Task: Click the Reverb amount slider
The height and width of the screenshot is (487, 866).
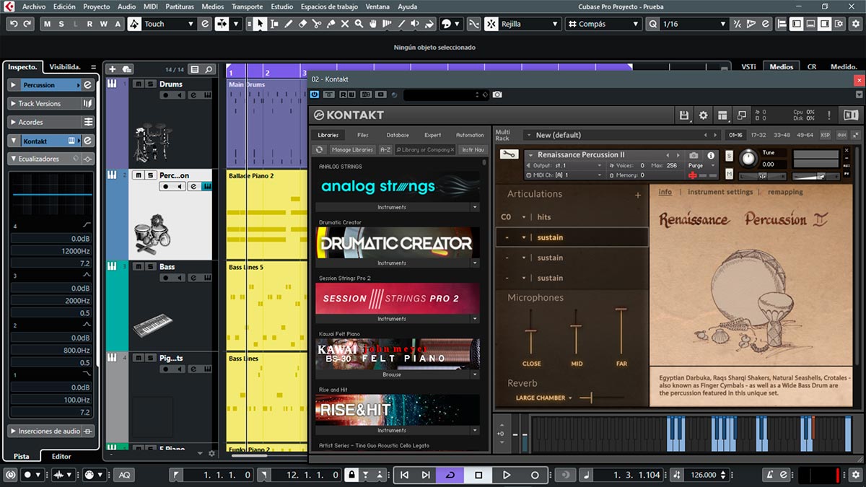Action: point(601,398)
